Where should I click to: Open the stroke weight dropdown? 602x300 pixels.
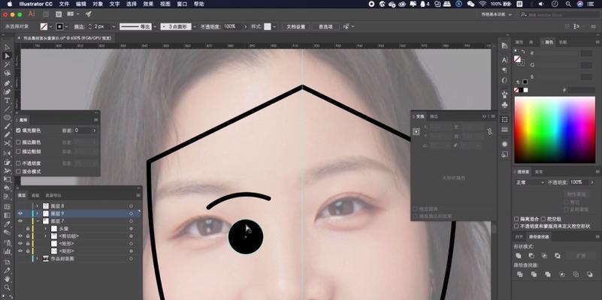pyautogui.click(x=113, y=27)
